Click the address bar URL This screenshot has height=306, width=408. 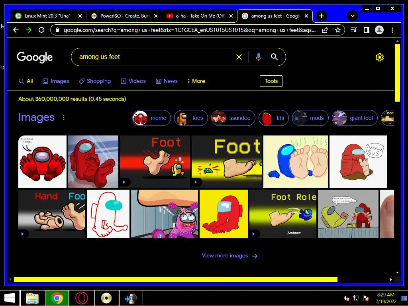189,30
